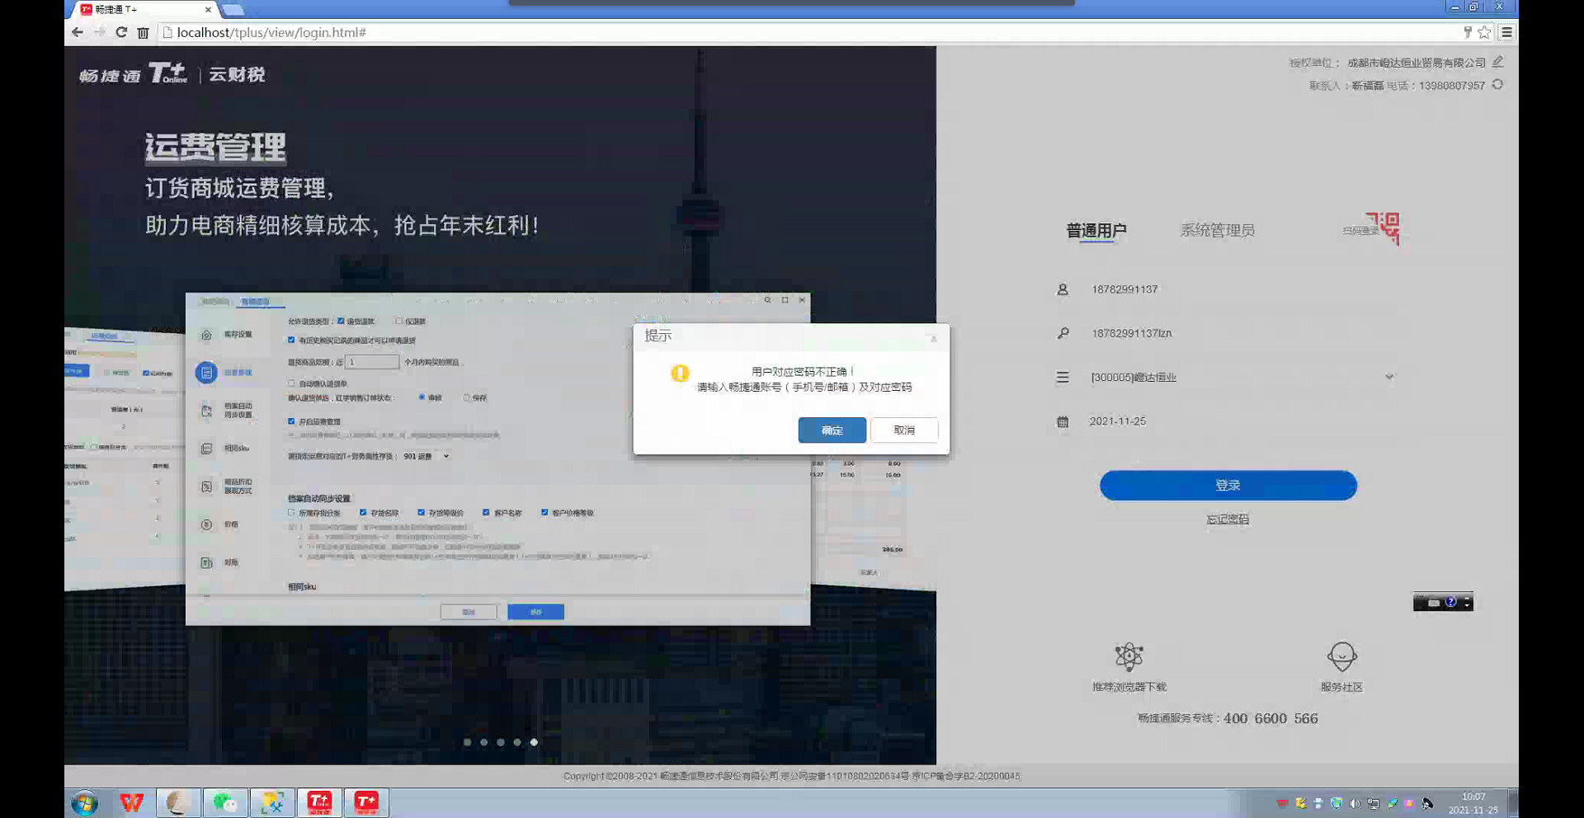Open 推荐浏览器下载 browser download

coord(1129,668)
